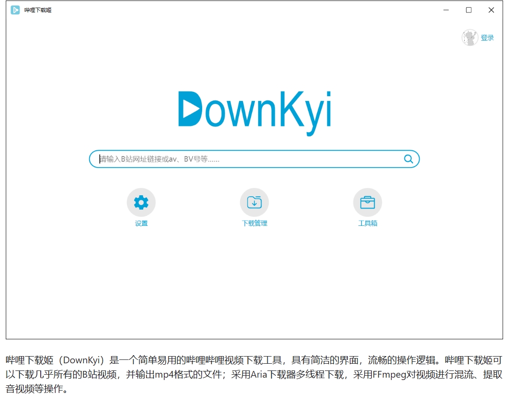Click the 设置 text label
Image resolution: width=505 pixels, height=403 pixels.
141,223
